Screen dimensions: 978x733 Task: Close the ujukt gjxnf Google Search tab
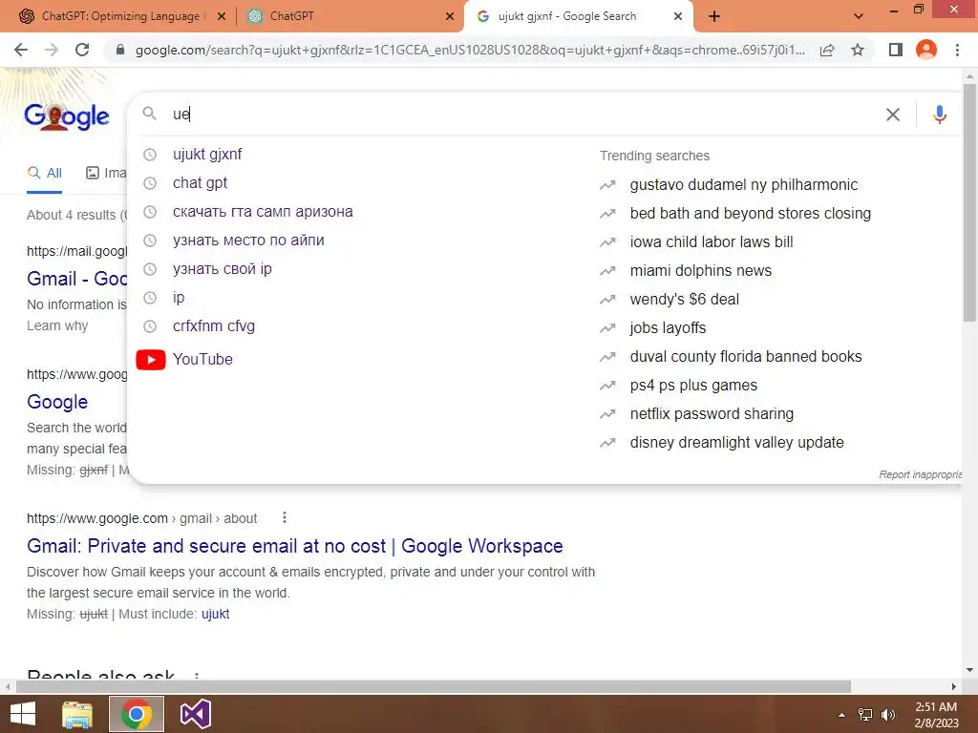[x=678, y=17]
